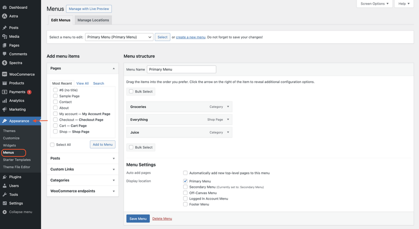Check the Contact page checkbox
419x229 pixels.
[55, 102]
